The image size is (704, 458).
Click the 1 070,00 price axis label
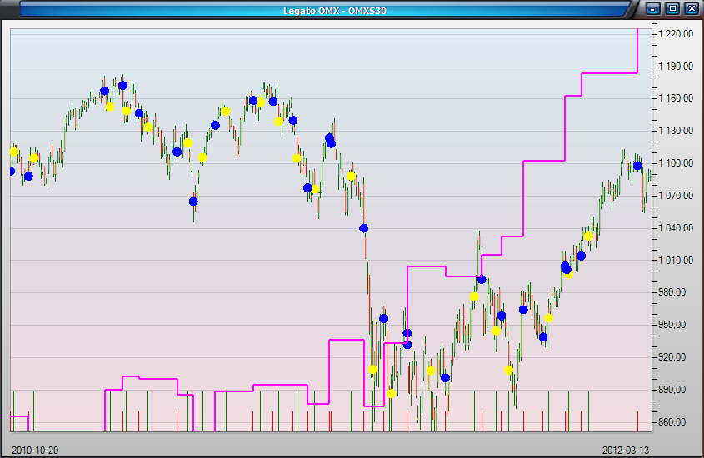click(x=676, y=196)
